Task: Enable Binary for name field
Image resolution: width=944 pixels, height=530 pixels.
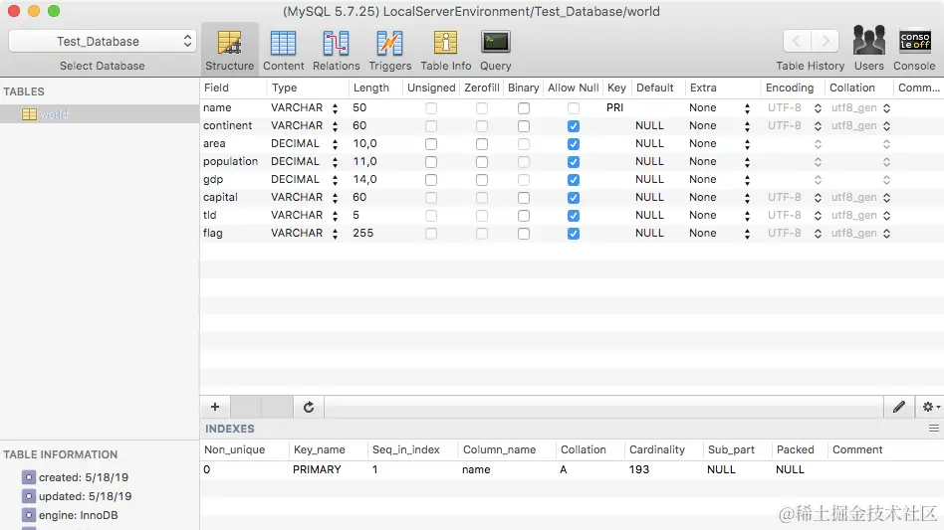Action: [x=524, y=108]
